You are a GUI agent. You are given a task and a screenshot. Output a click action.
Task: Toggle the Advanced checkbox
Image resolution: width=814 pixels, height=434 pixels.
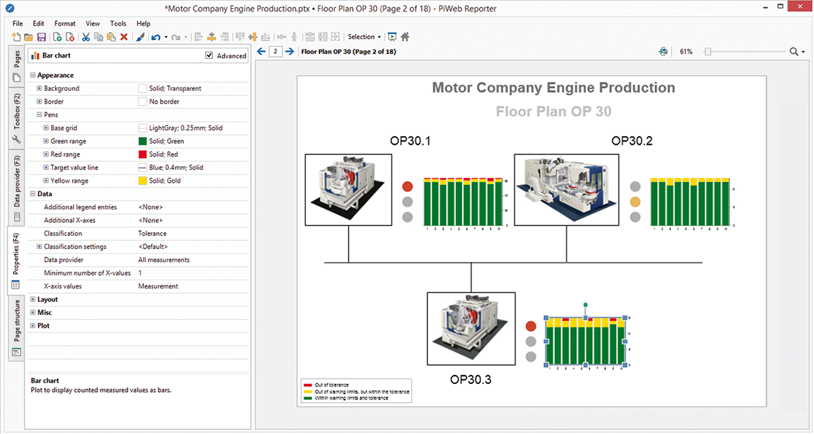click(209, 56)
